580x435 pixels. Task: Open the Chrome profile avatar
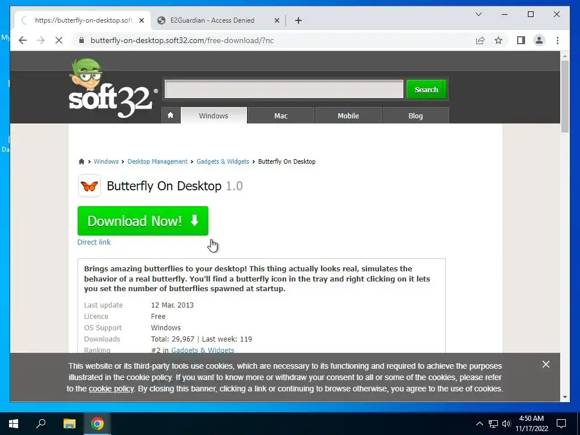coord(539,40)
